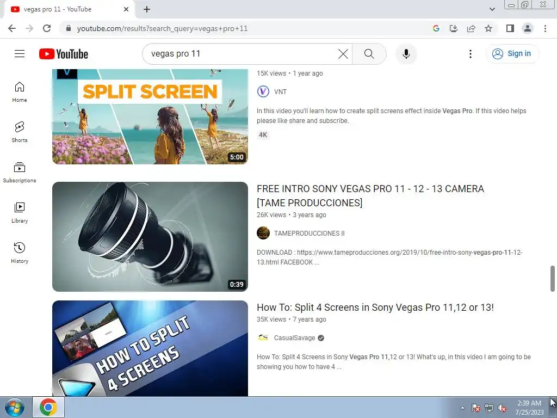Open a new browser tab
This screenshot has height=418, width=557.
click(x=147, y=9)
